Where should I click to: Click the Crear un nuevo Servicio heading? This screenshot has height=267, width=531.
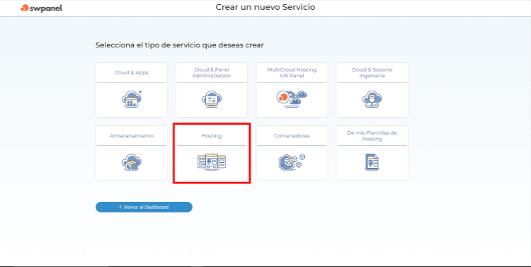[265, 7]
